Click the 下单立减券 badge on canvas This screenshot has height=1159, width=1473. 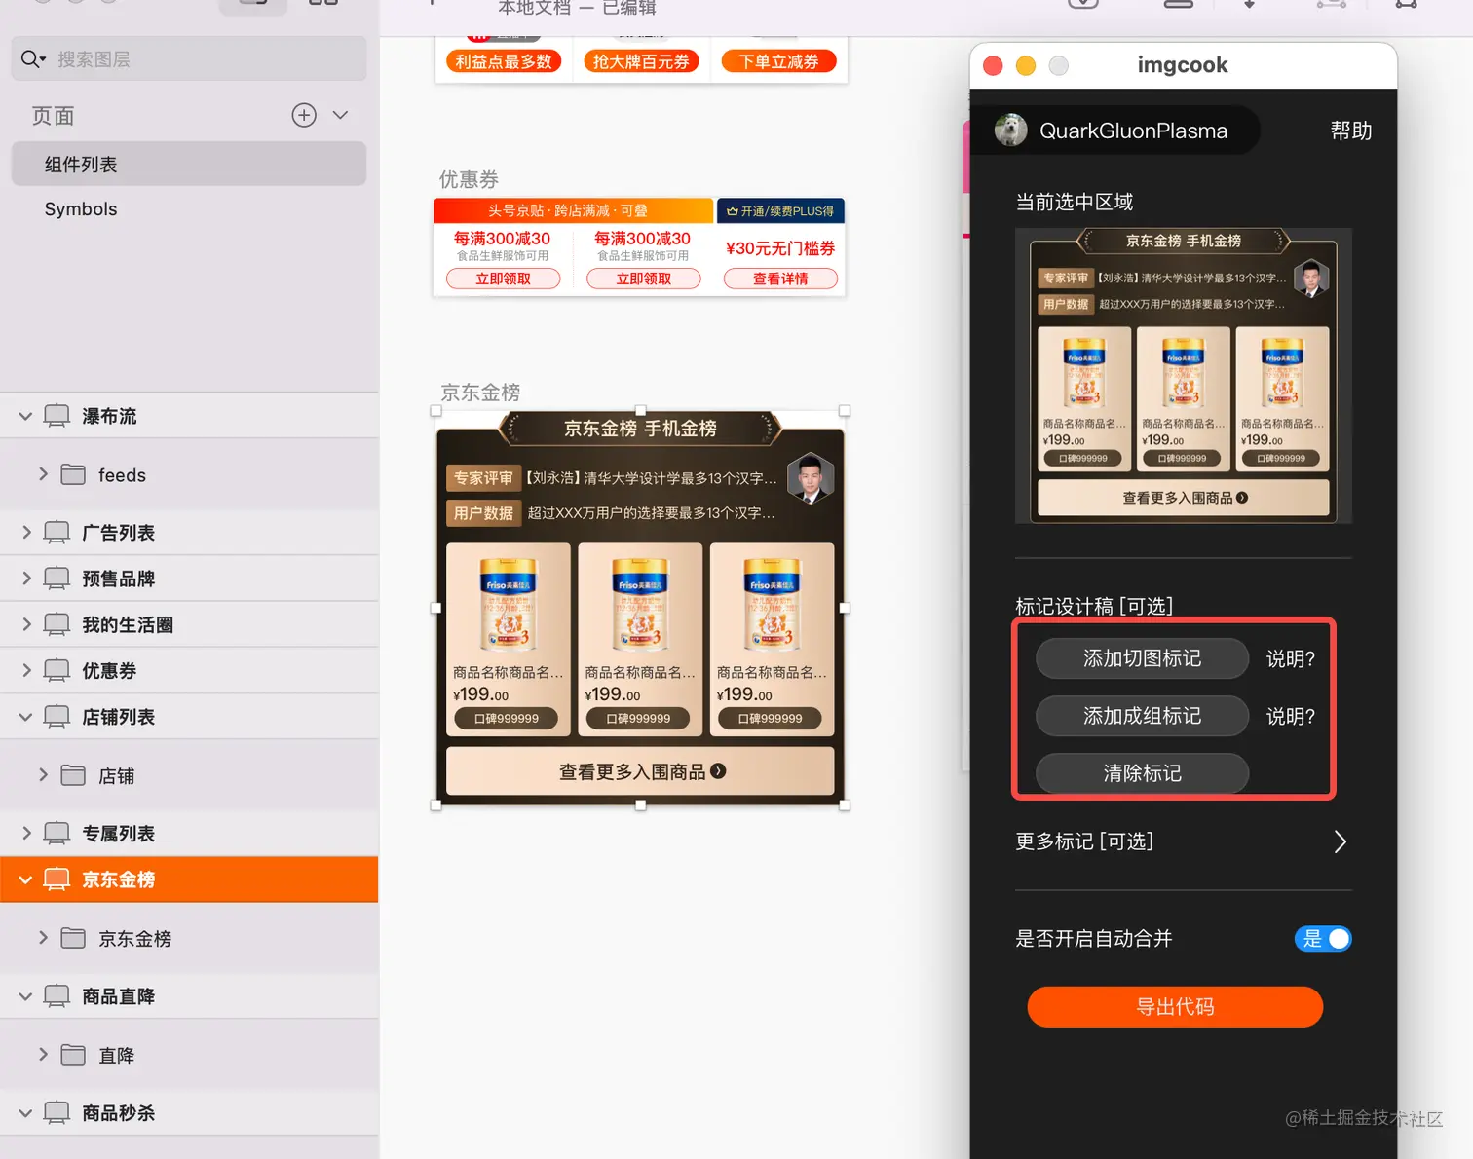[778, 61]
